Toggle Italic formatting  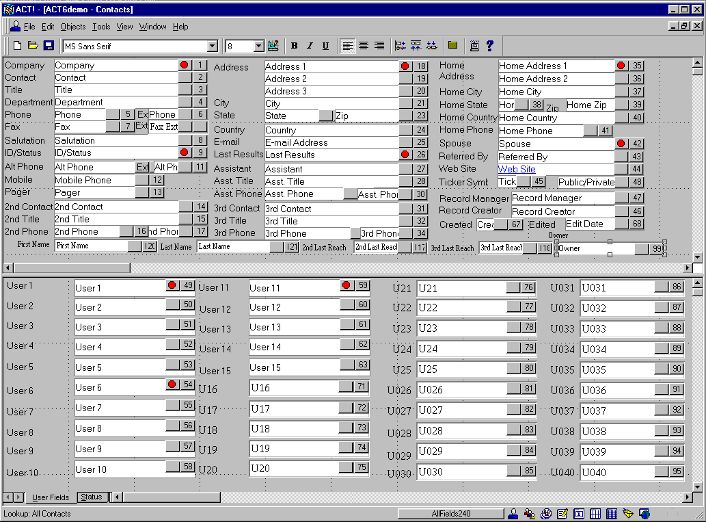[x=310, y=46]
